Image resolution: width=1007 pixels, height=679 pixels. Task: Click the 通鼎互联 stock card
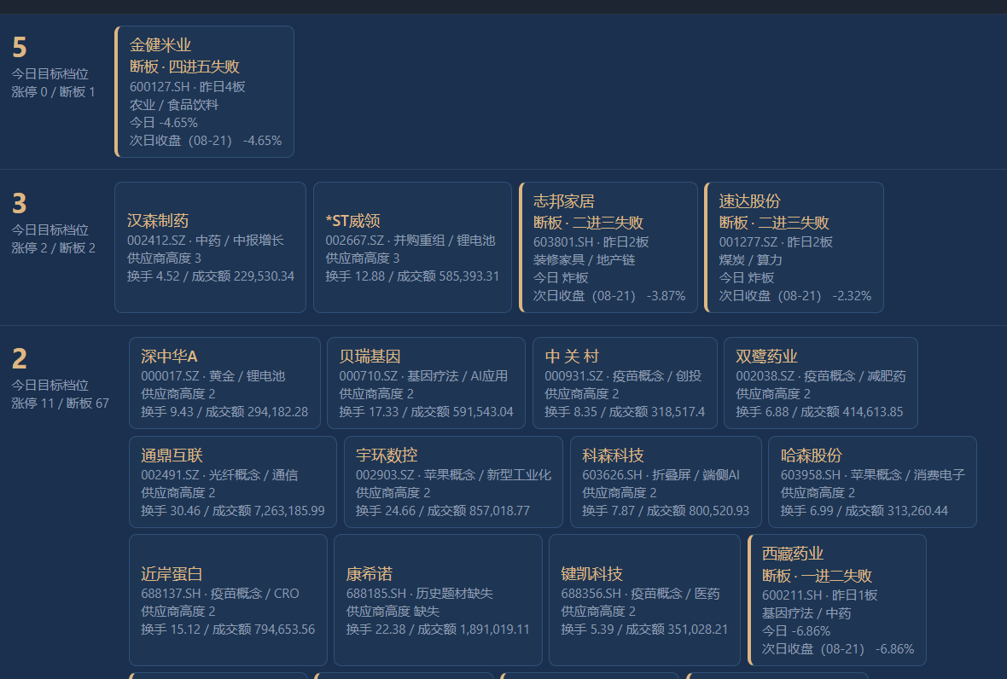coord(232,482)
